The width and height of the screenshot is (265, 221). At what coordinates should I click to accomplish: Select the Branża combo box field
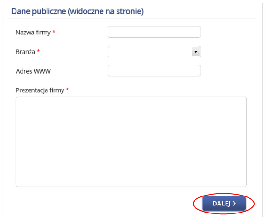click(x=154, y=51)
